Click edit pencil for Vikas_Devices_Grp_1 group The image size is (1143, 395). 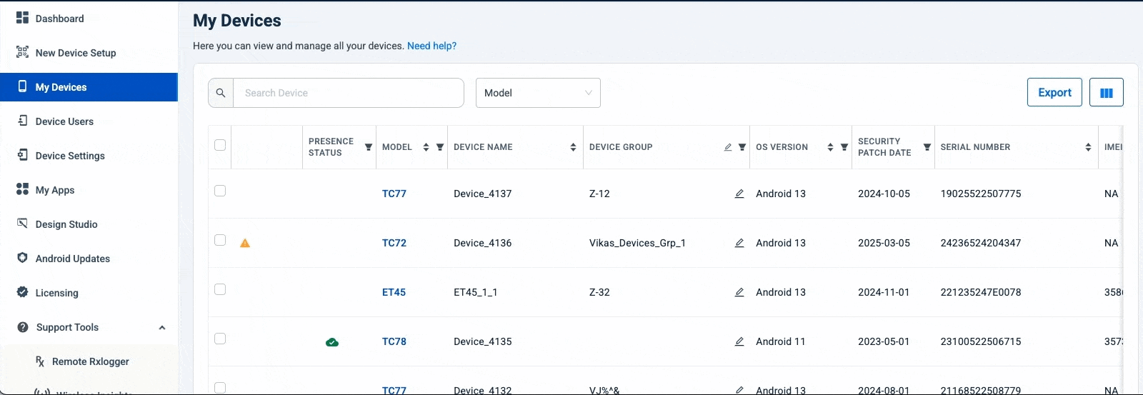(739, 243)
